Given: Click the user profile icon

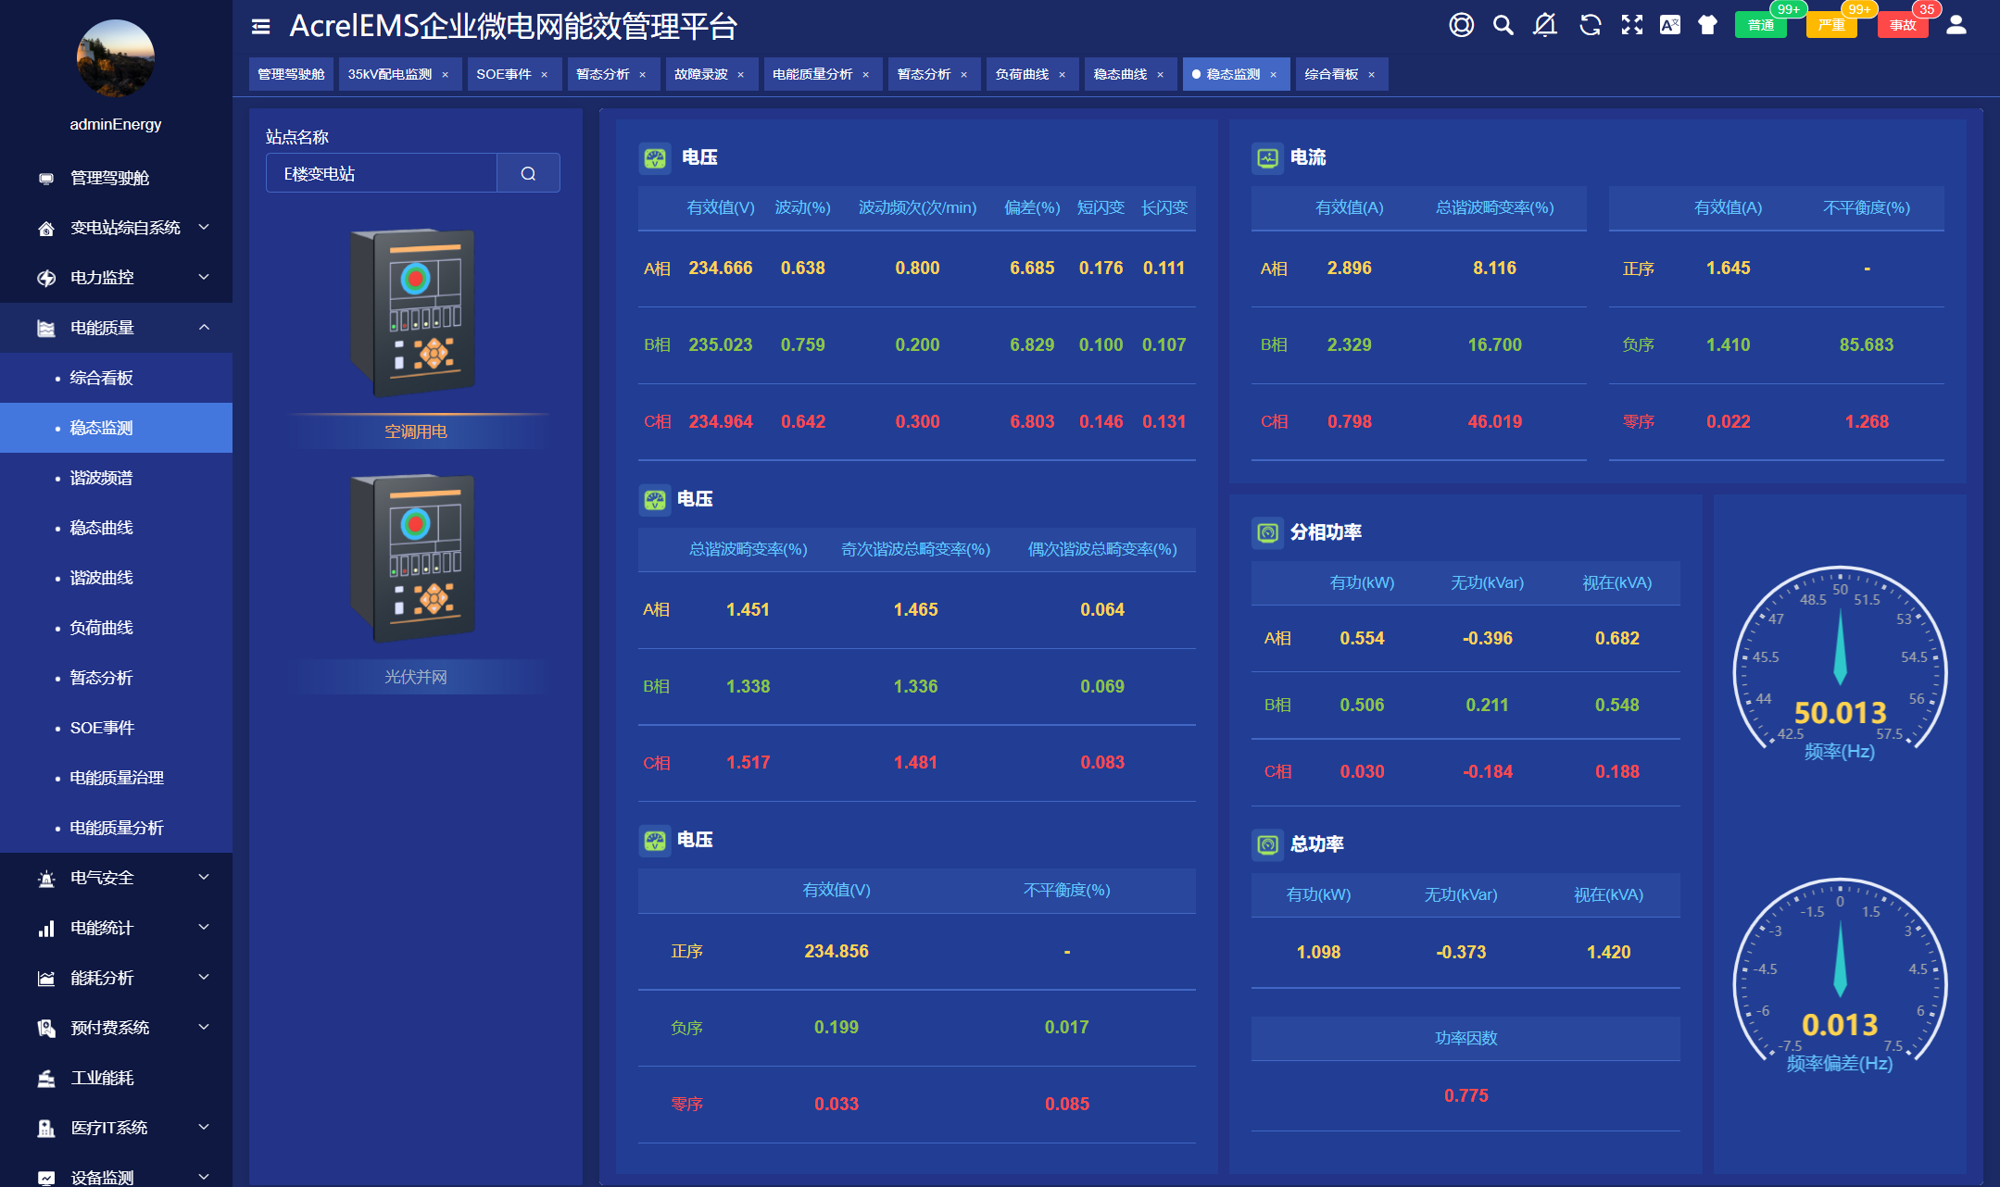Looking at the screenshot, I should coord(1956,25).
